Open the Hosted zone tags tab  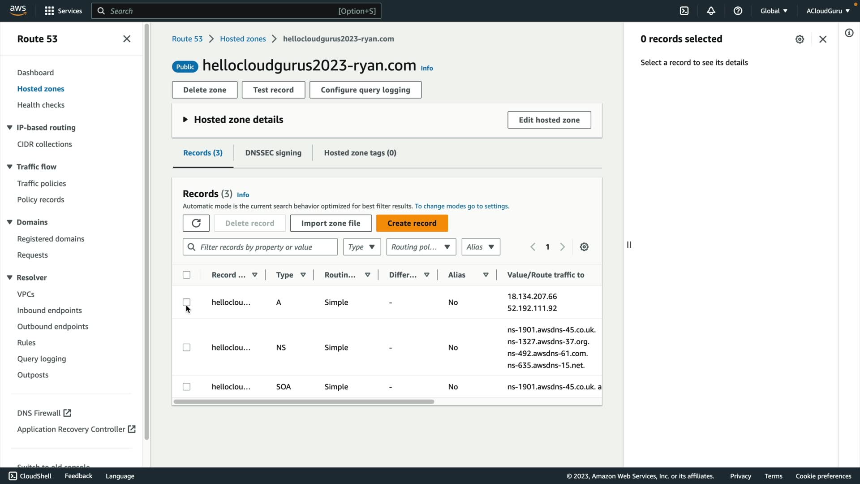(360, 153)
